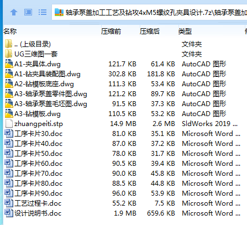
Task: Click the '2.6 MB' compressed size value
Action: [x=164, y=123]
